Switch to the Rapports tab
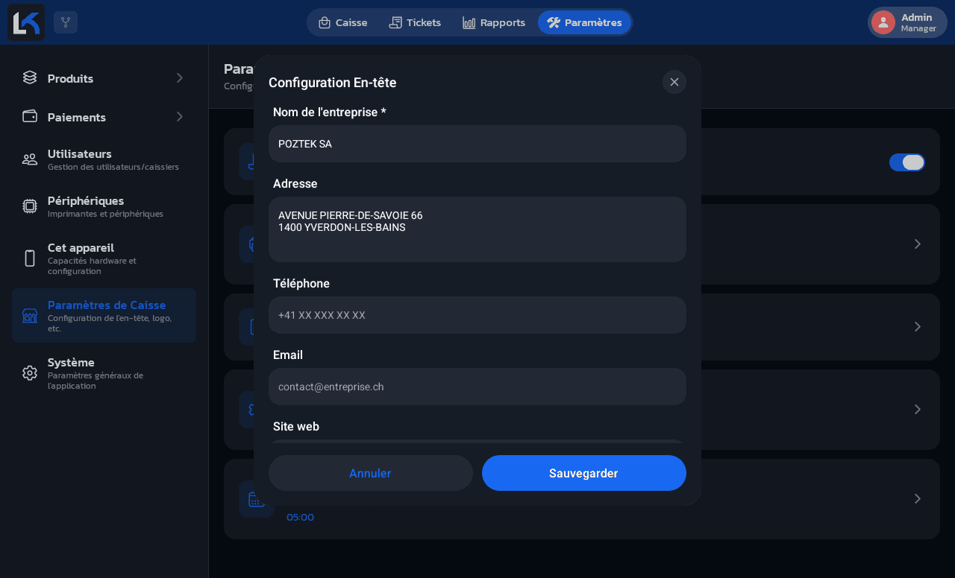Viewport: 955px width, 578px height. 494,22
